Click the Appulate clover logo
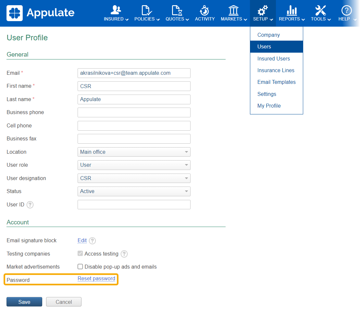 (15, 13)
